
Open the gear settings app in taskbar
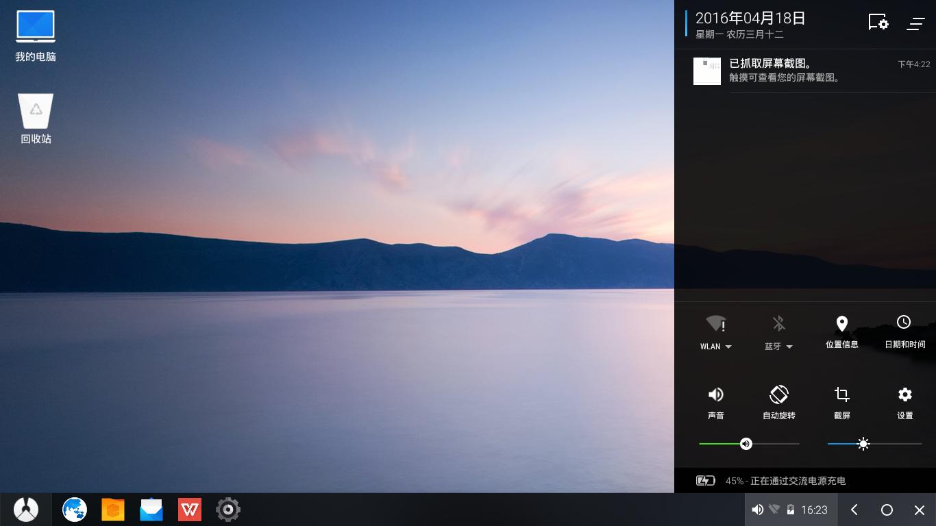(228, 510)
